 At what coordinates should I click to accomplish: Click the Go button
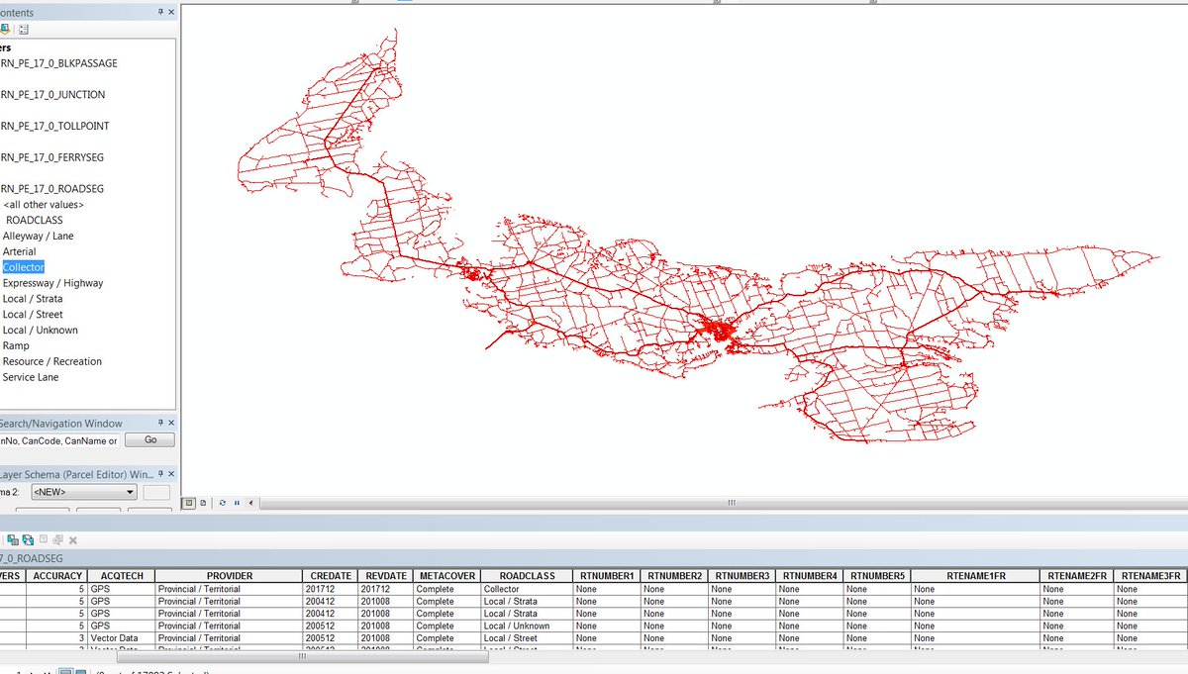click(x=150, y=439)
